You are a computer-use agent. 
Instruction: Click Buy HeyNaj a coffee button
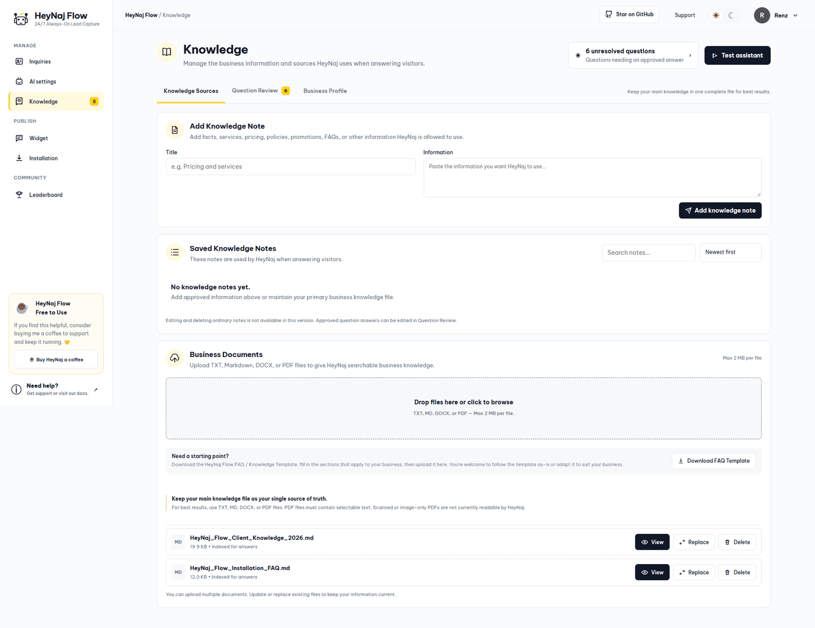pos(56,359)
